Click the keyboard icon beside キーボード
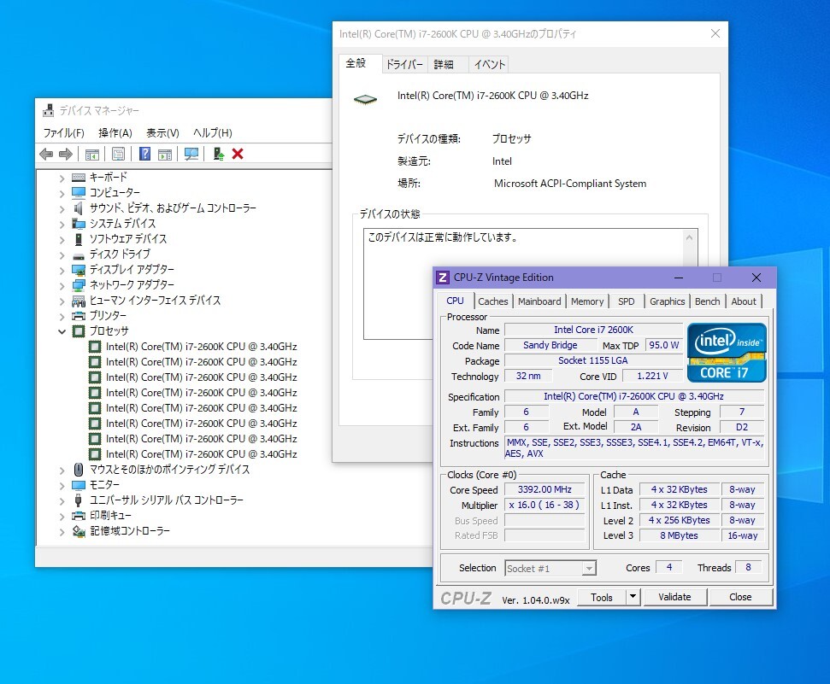 79,178
